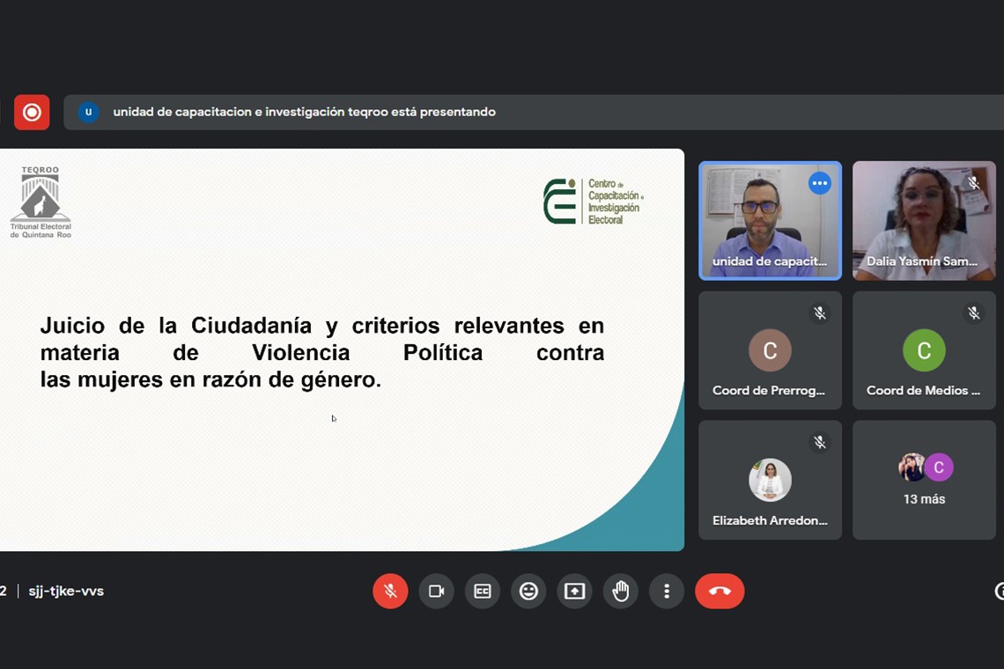Click the red recording indicator icon
Viewport: 1004px width, 669px height.
pyautogui.click(x=32, y=113)
